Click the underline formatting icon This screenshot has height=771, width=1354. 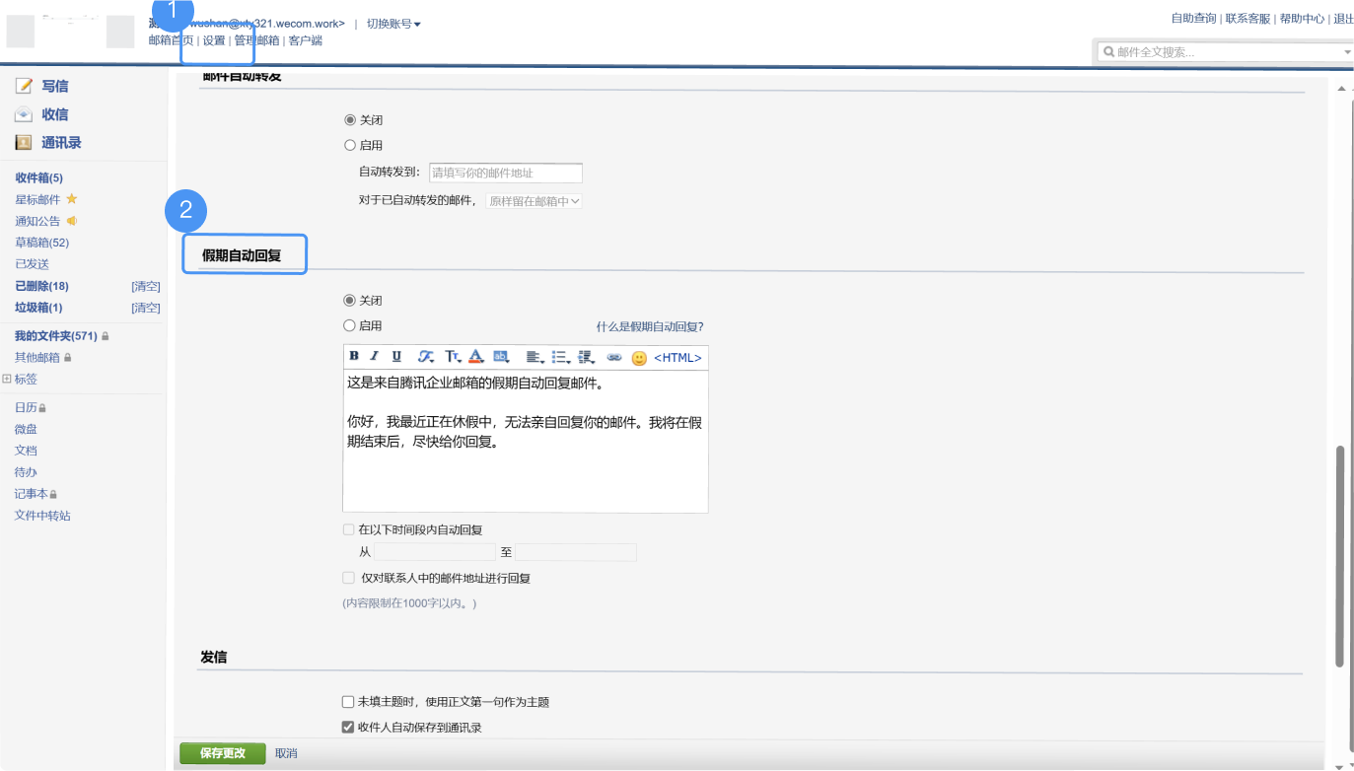[394, 357]
